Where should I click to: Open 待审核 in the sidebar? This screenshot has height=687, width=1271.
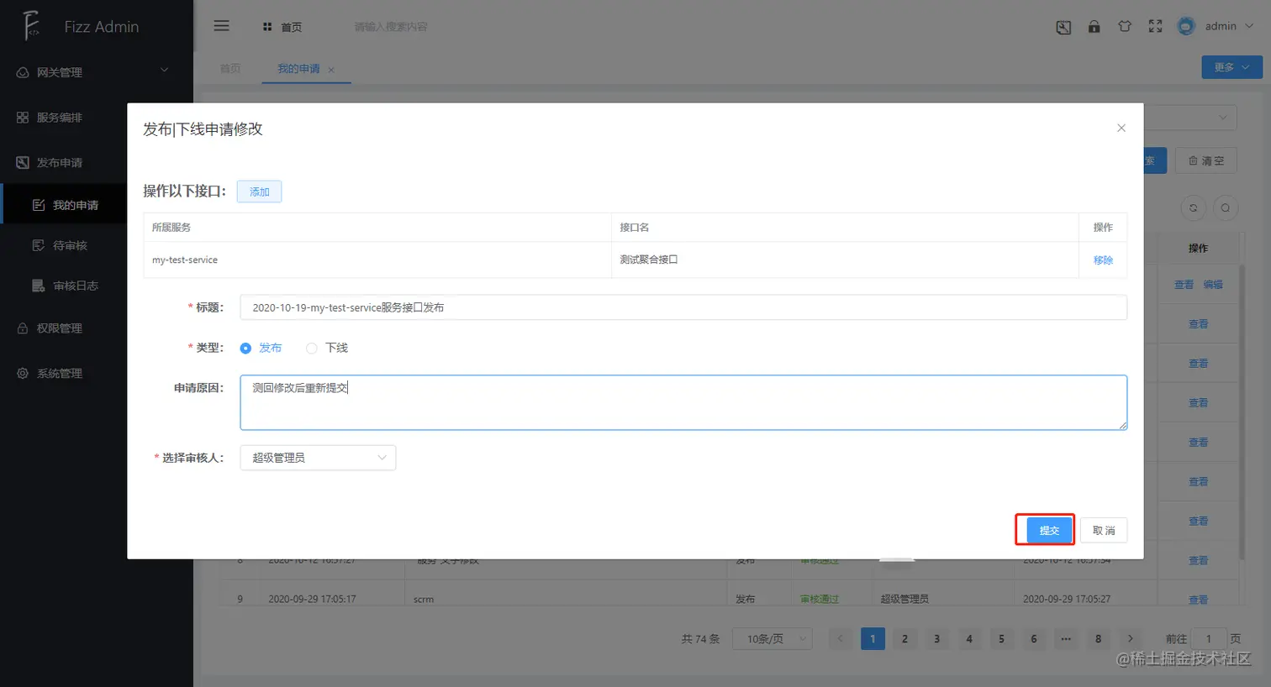(x=70, y=245)
